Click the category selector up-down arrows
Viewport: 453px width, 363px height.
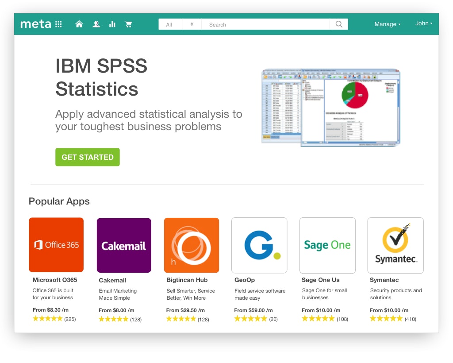point(192,24)
